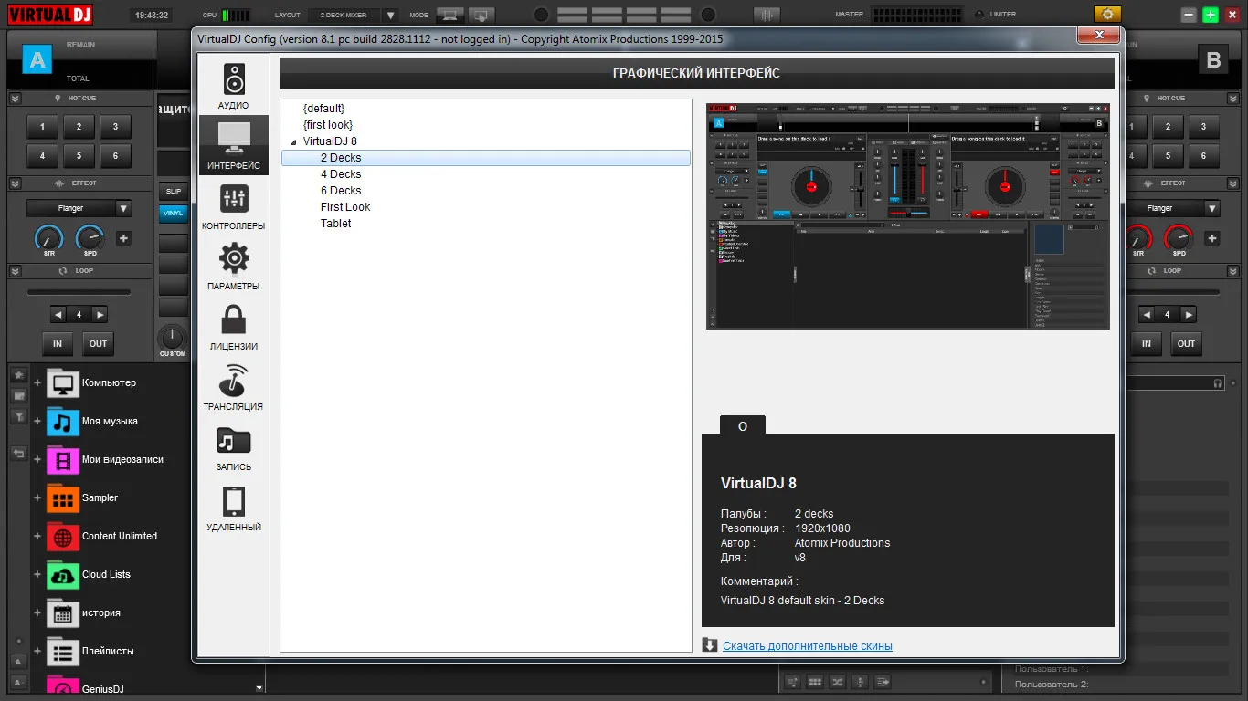Choose the 4 Decks skin
Viewport: 1248px width, 701px height.
(x=341, y=174)
